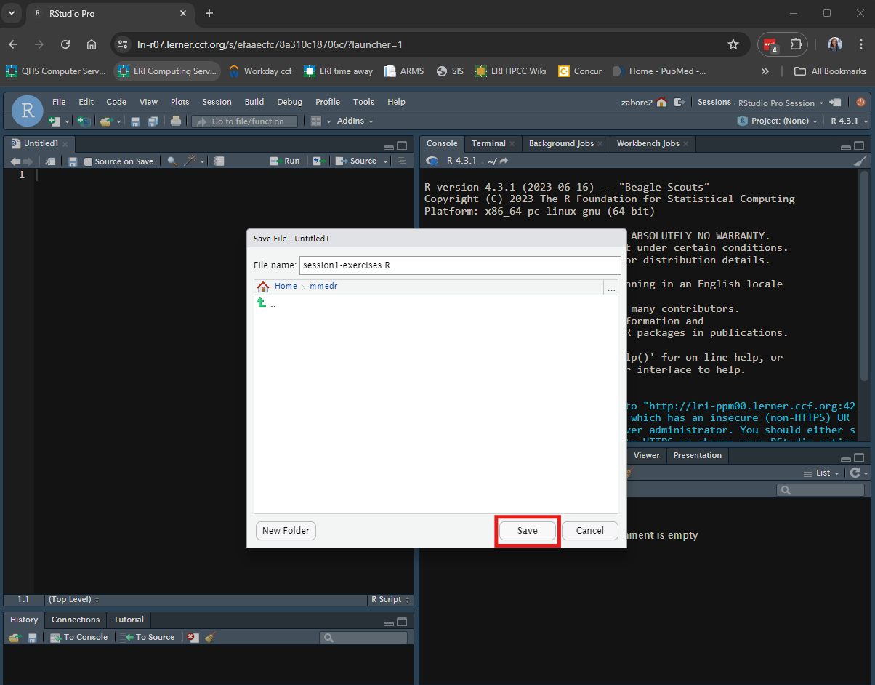Open the Code menu

116,102
